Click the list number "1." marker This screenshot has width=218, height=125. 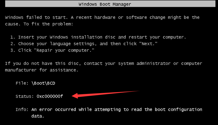tap(13, 37)
